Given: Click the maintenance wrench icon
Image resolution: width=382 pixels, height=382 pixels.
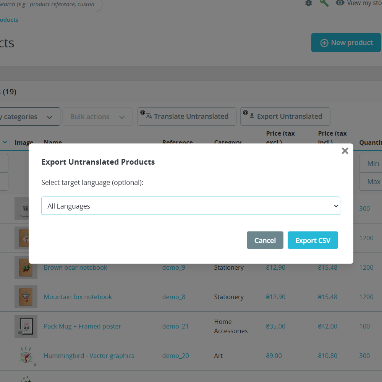Looking at the screenshot, I should 324,3.
